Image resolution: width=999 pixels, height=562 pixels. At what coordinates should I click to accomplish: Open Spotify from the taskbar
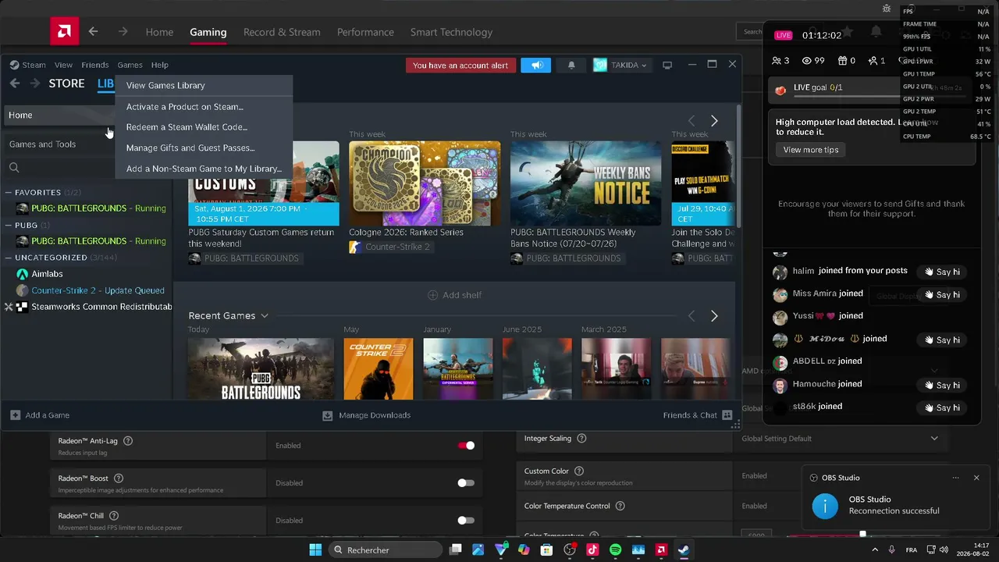615,550
